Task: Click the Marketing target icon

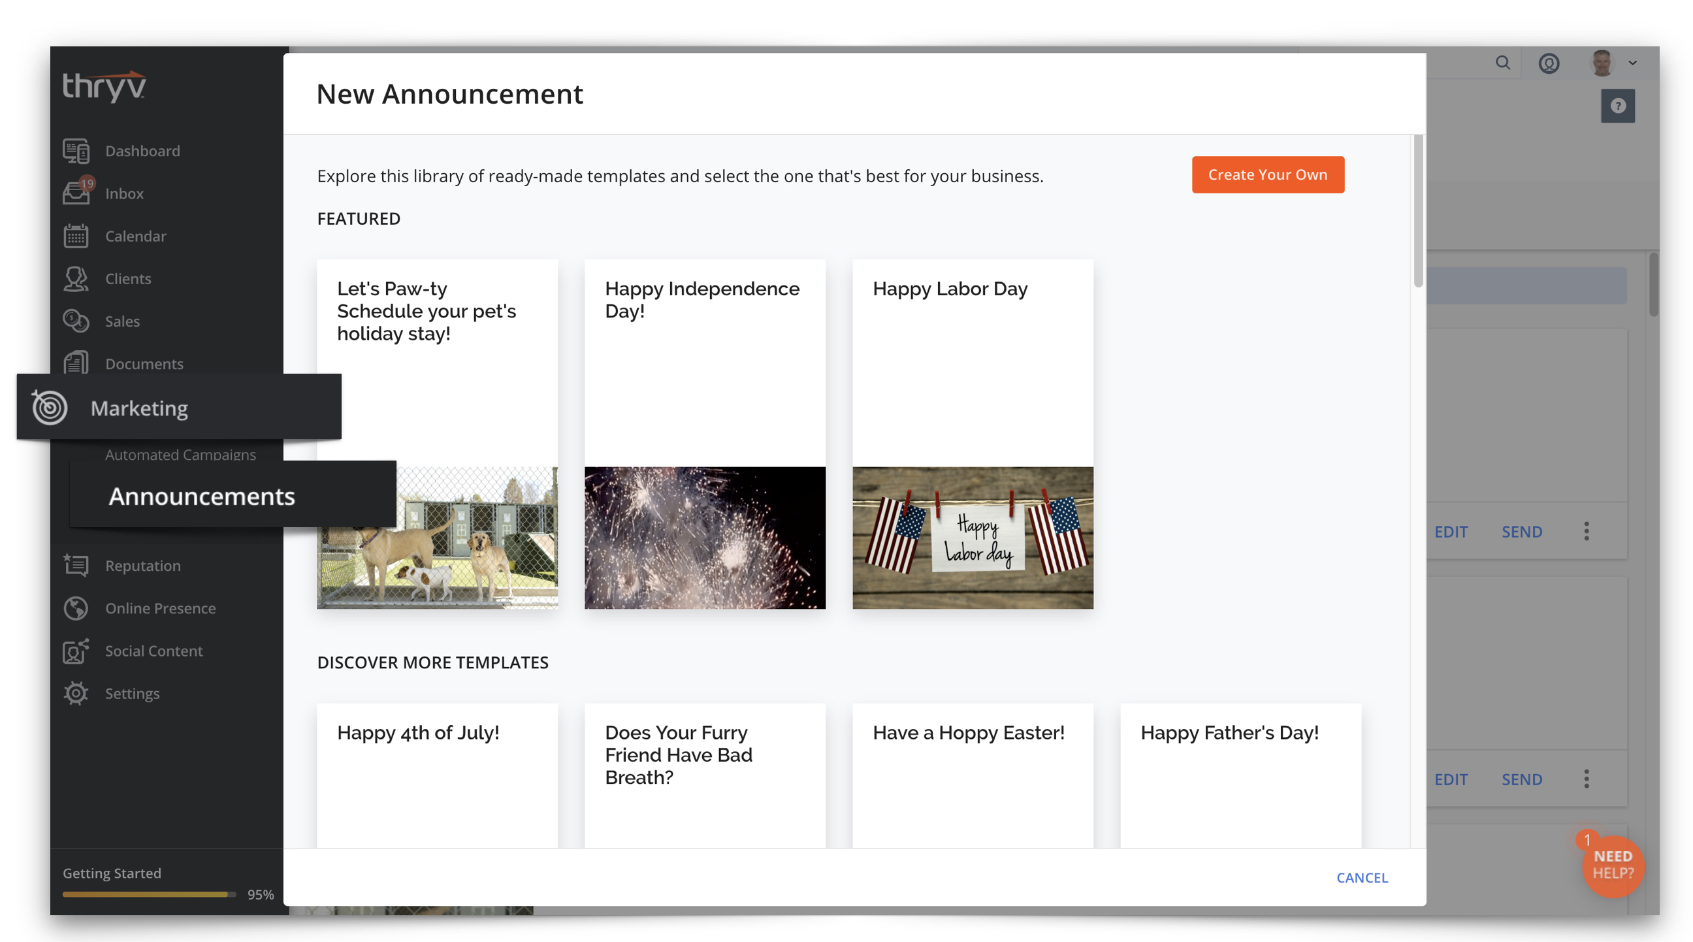Action: pos(50,408)
